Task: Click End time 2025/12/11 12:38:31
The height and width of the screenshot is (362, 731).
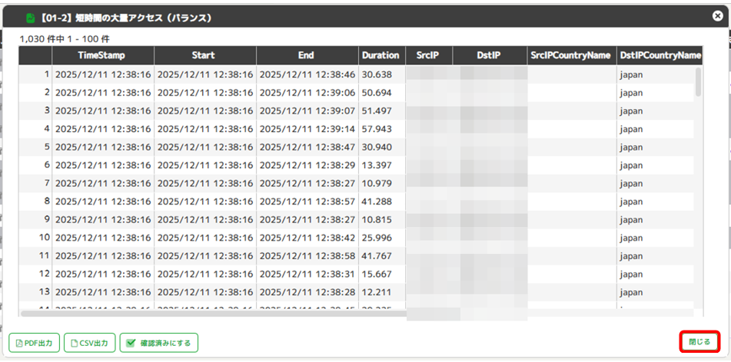Action: (x=307, y=274)
